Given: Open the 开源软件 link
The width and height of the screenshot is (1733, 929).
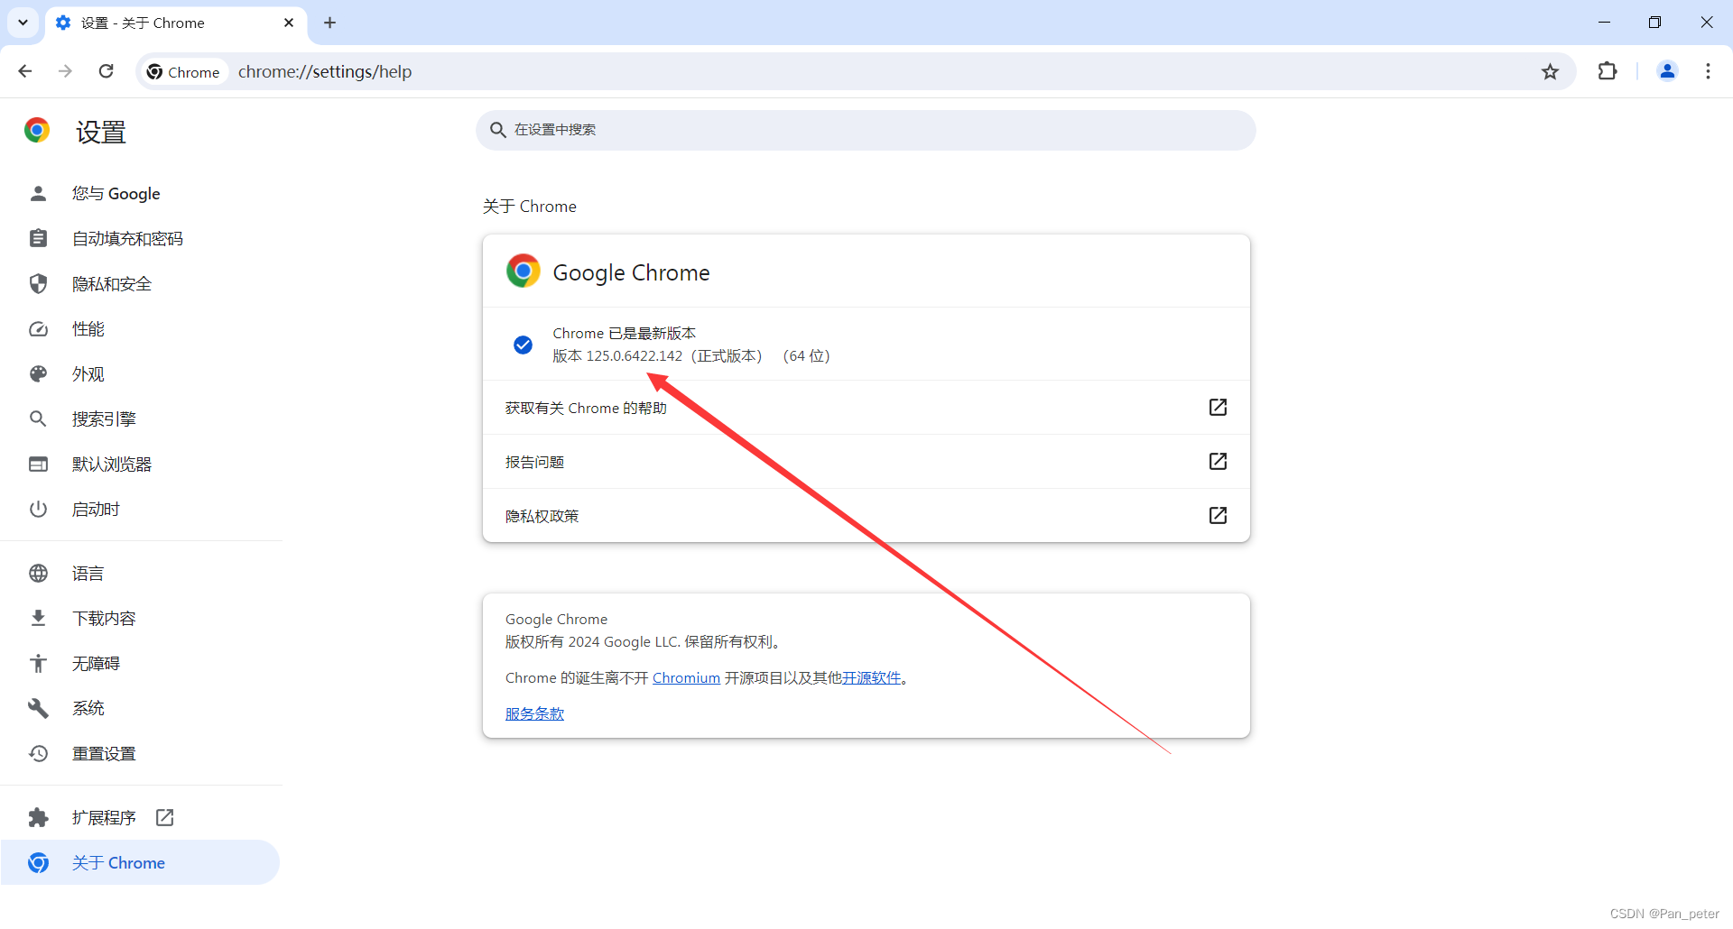Looking at the screenshot, I should (x=871, y=678).
